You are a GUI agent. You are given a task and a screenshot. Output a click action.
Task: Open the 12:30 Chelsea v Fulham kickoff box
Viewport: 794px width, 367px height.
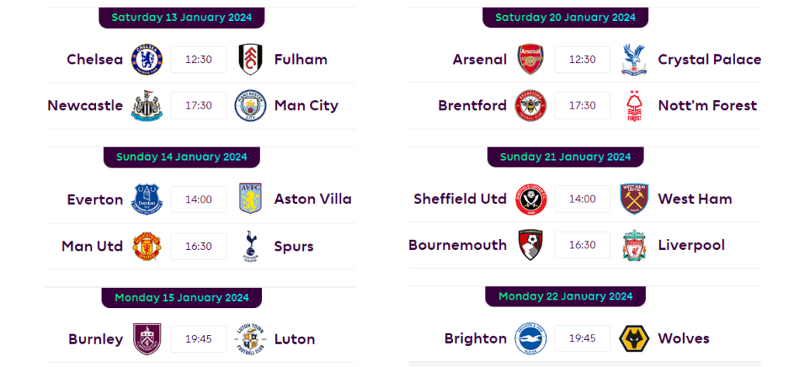[198, 59]
